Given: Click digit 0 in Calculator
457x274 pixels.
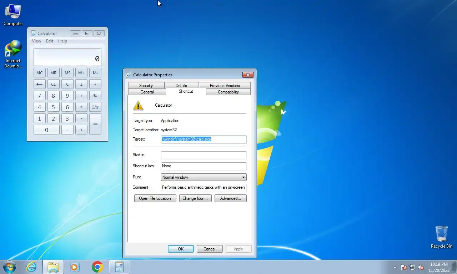Looking at the screenshot, I should pos(46,130).
